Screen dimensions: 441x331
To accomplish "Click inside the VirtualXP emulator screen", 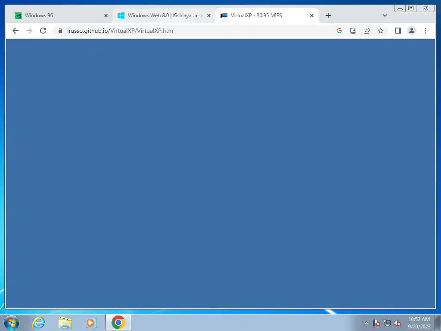I will coord(220,173).
